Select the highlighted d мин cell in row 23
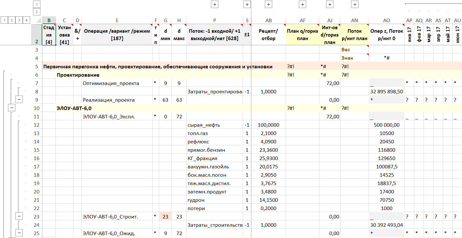The width and height of the screenshot is (462, 238). click(x=165, y=217)
